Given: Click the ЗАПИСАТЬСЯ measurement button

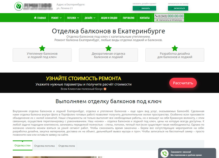Looking at the screenshot, I should coord(178,8).
